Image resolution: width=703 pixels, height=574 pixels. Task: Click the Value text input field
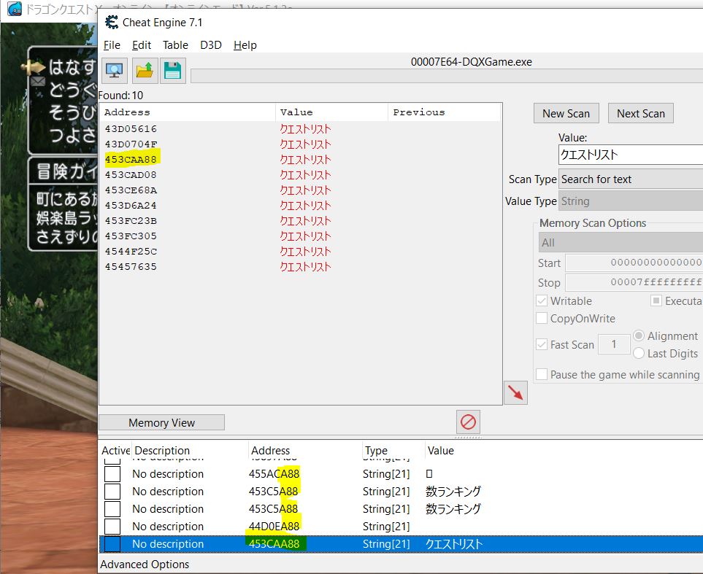tap(630, 155)
